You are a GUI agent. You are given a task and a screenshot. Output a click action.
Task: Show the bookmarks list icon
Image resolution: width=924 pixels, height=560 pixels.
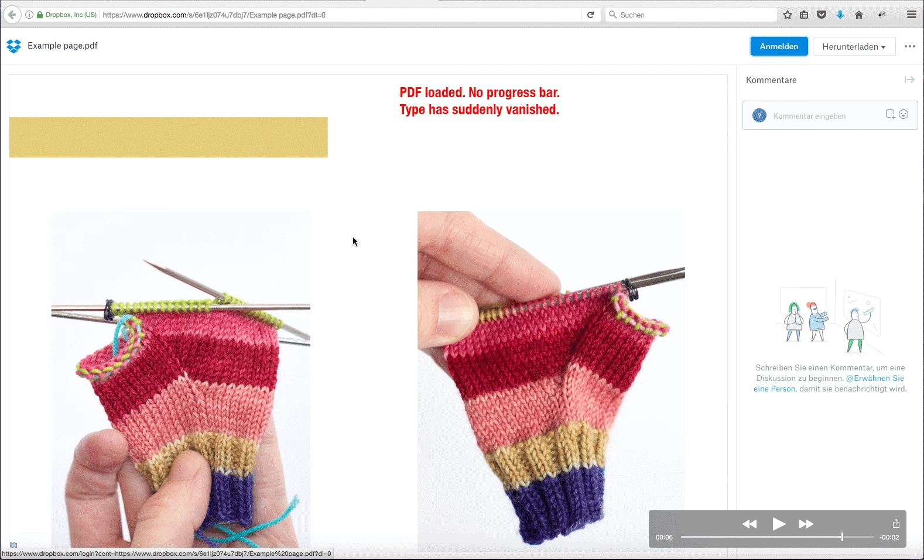point(804,15)
